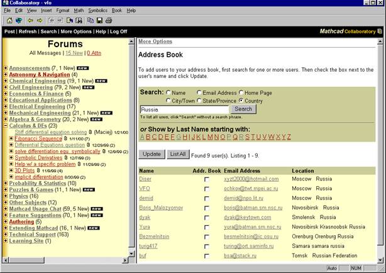Click the title bar application icon

coord(5,3)
